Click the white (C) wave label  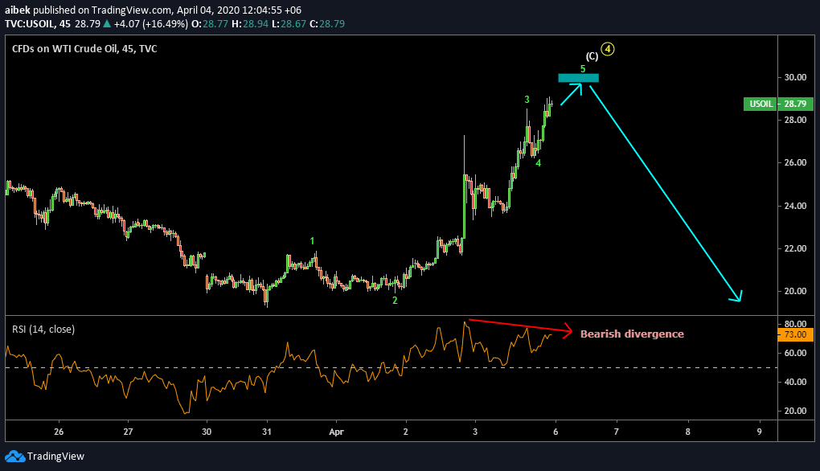point(592,56)
